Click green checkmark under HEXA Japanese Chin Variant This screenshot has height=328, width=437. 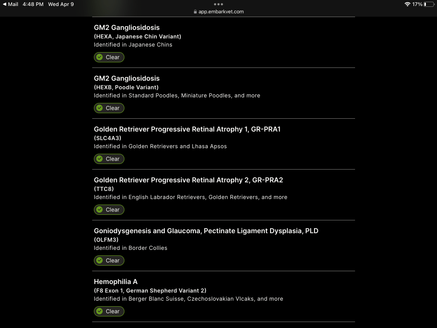99,57
